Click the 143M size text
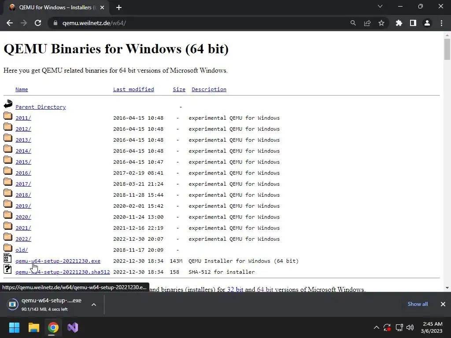The width and height of the screenshot is (451, 338). tap(176, 261)
